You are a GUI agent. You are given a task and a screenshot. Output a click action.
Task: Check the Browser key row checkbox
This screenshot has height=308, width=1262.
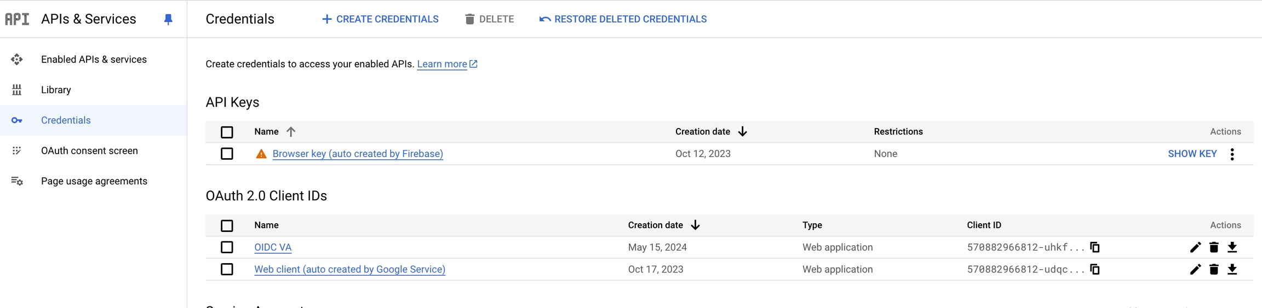click(x=227, y=154)
